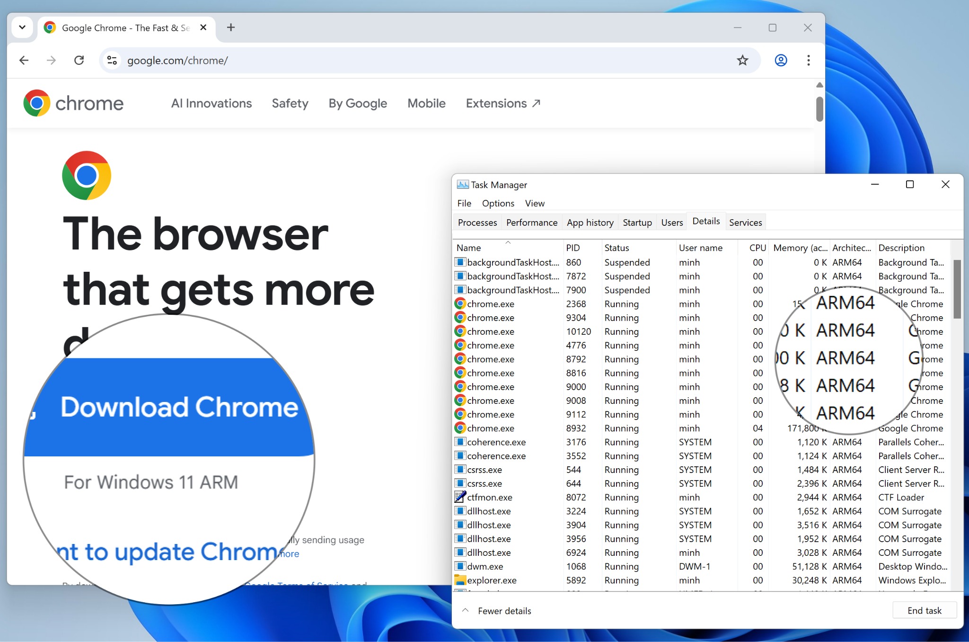This screenshot has height=642, width=969.
Task: Open Chrome's three-dot menu
Action: [808, 60]
